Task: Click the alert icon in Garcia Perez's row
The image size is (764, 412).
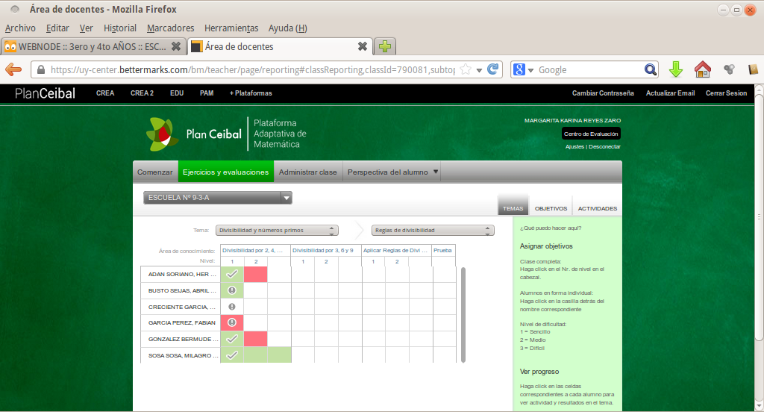Action: click(232, 322)
